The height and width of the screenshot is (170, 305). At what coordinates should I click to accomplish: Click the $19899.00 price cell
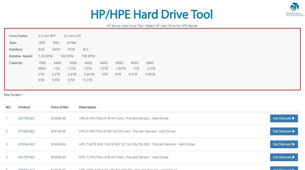58,118
